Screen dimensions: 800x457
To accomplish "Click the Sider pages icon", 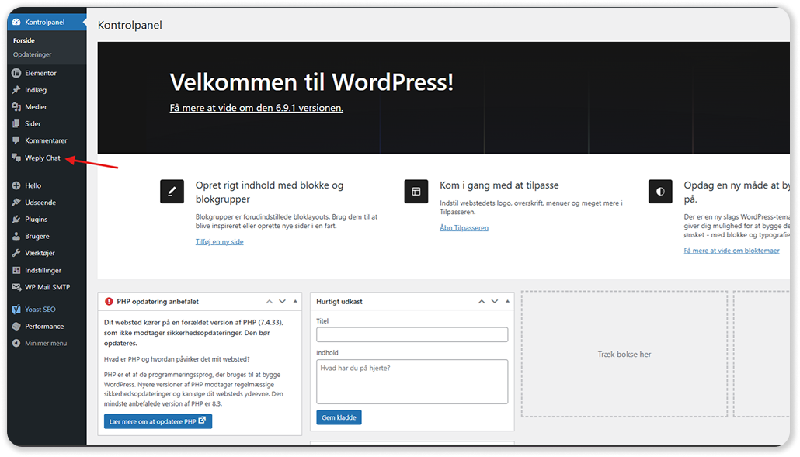I will 16,123.
